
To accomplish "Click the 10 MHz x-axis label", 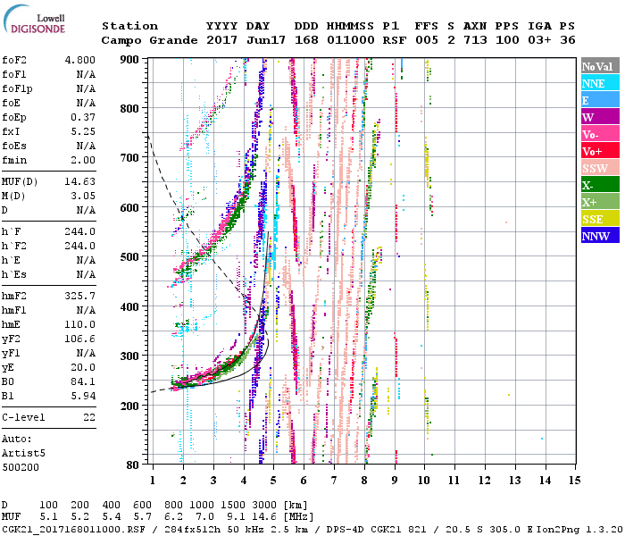I will click(x=424, y=481).
